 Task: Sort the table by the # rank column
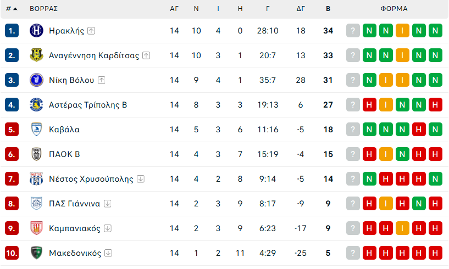click(x=11, y=9)
